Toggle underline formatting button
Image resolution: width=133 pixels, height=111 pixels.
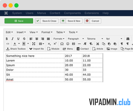18,39
